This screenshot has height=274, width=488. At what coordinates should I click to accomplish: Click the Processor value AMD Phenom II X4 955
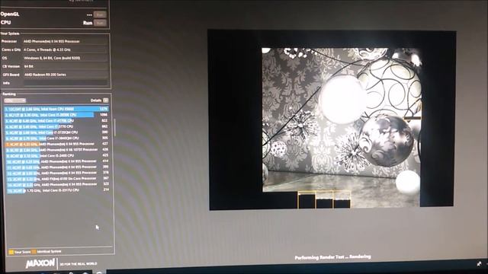[x=52, y=41]
